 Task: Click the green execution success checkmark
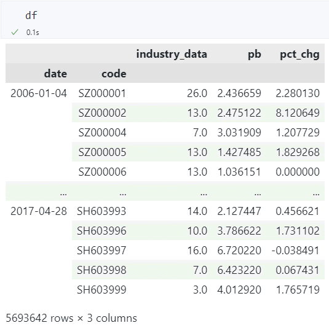coord(15,33)
